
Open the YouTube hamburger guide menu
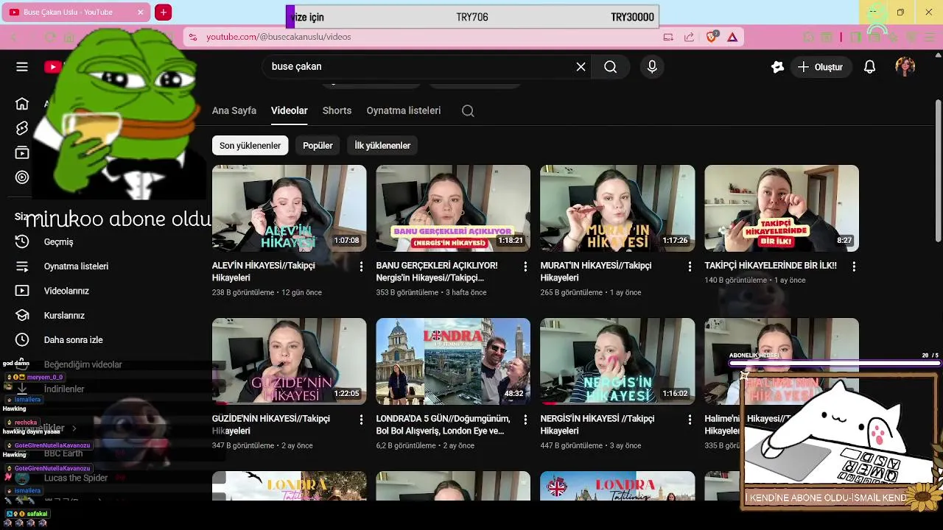(22, 67)
